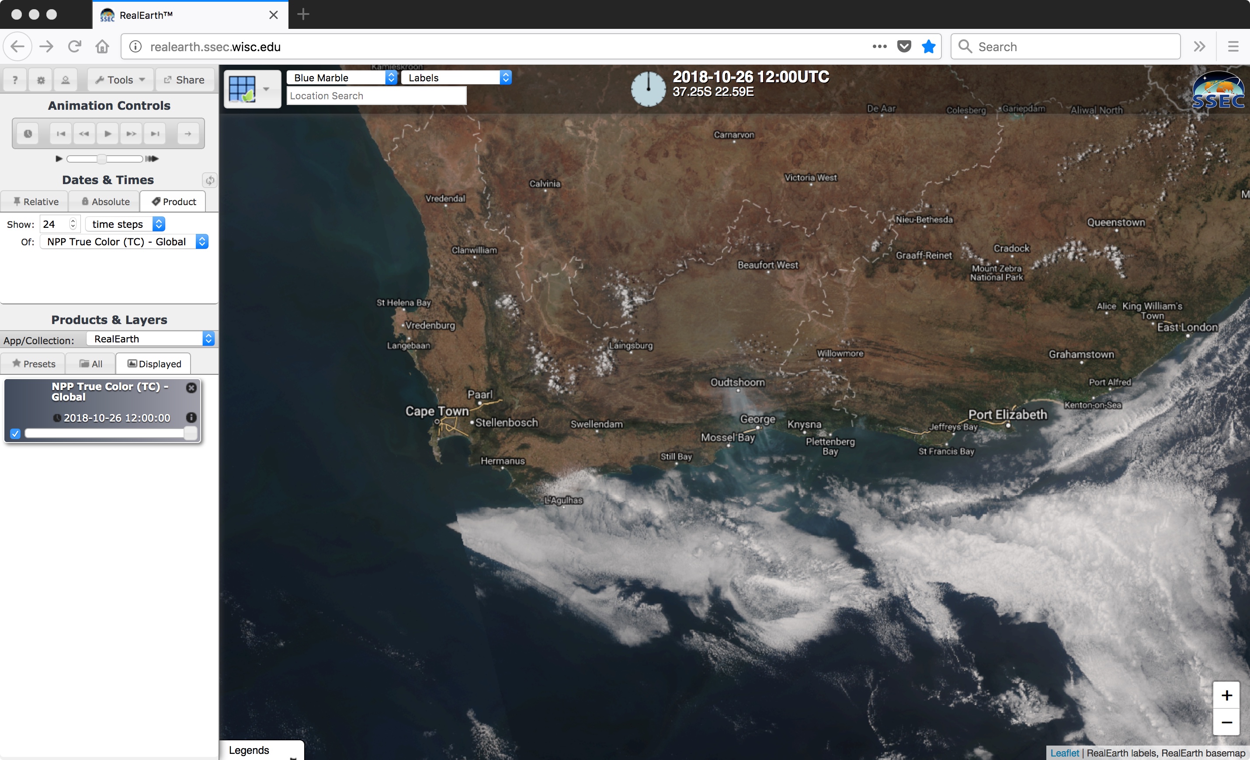
Task: Show more toolbar items chevron
Action: pyautogui.click(x=1199, y=47)
